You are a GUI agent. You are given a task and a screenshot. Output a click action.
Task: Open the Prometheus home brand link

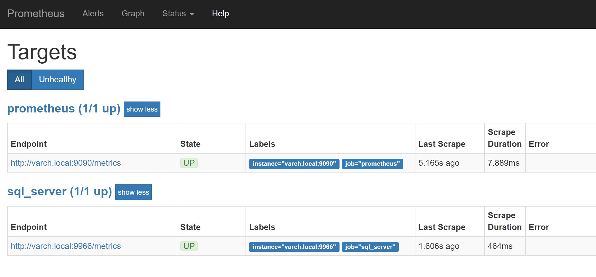click(36, 14)
